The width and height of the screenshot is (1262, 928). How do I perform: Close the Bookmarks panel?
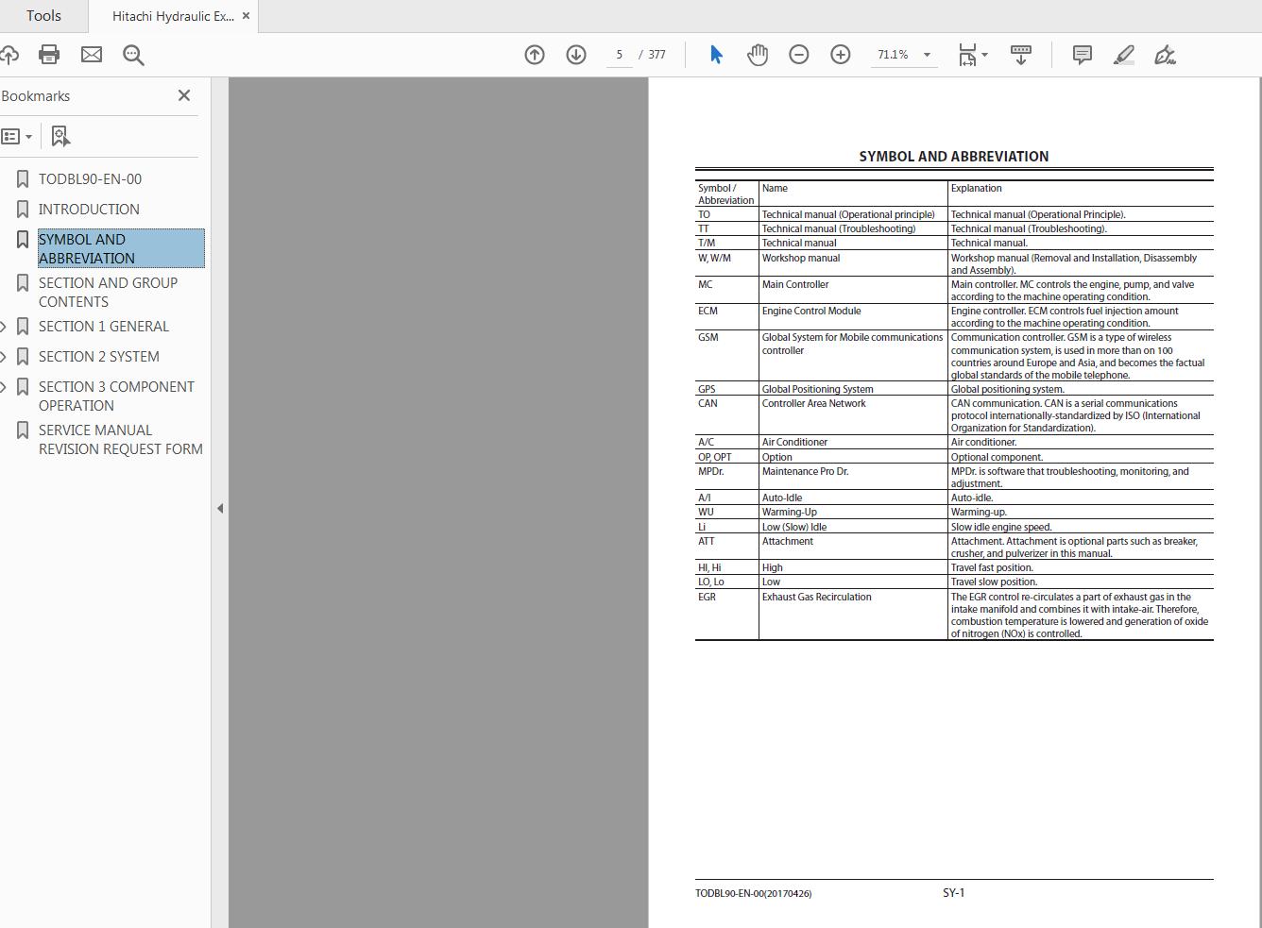184,95
